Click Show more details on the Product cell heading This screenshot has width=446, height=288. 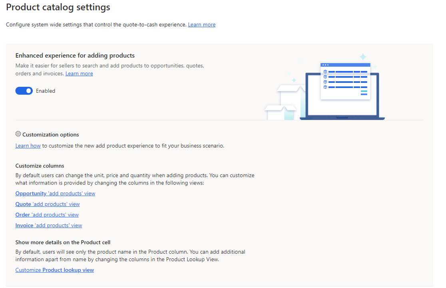pyautogui.click(x=63, y=242)
